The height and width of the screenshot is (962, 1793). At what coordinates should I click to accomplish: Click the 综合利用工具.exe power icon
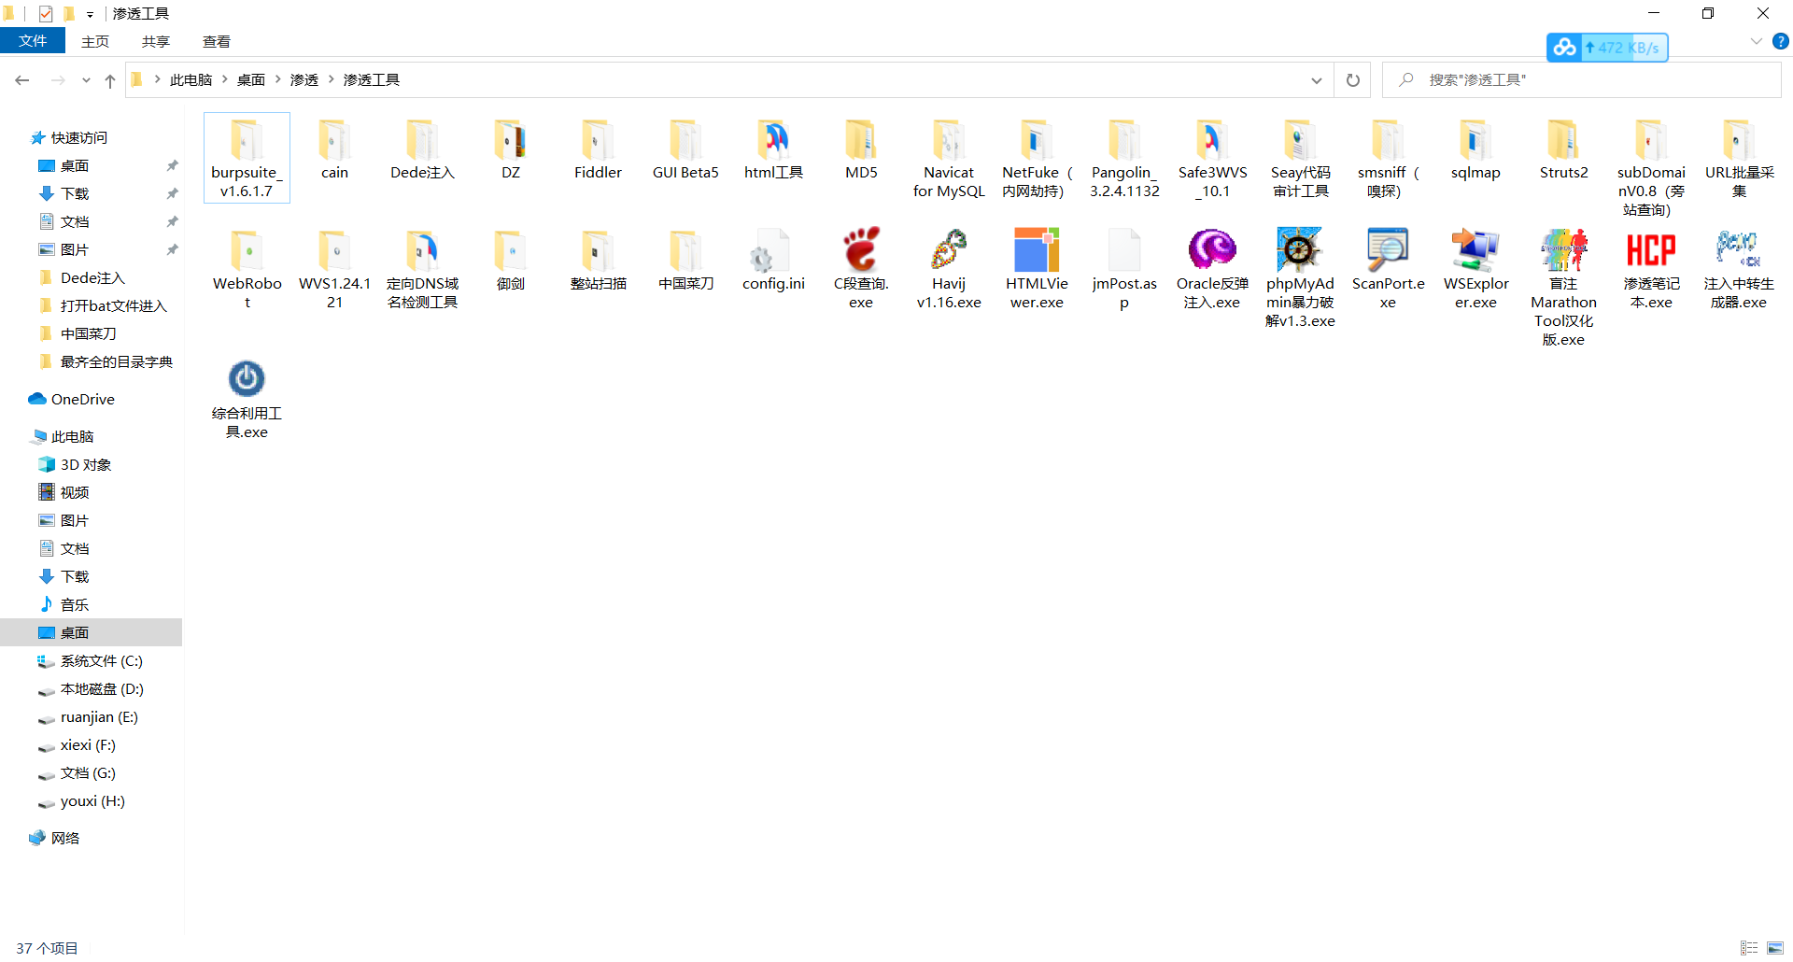tap(247, 379)
